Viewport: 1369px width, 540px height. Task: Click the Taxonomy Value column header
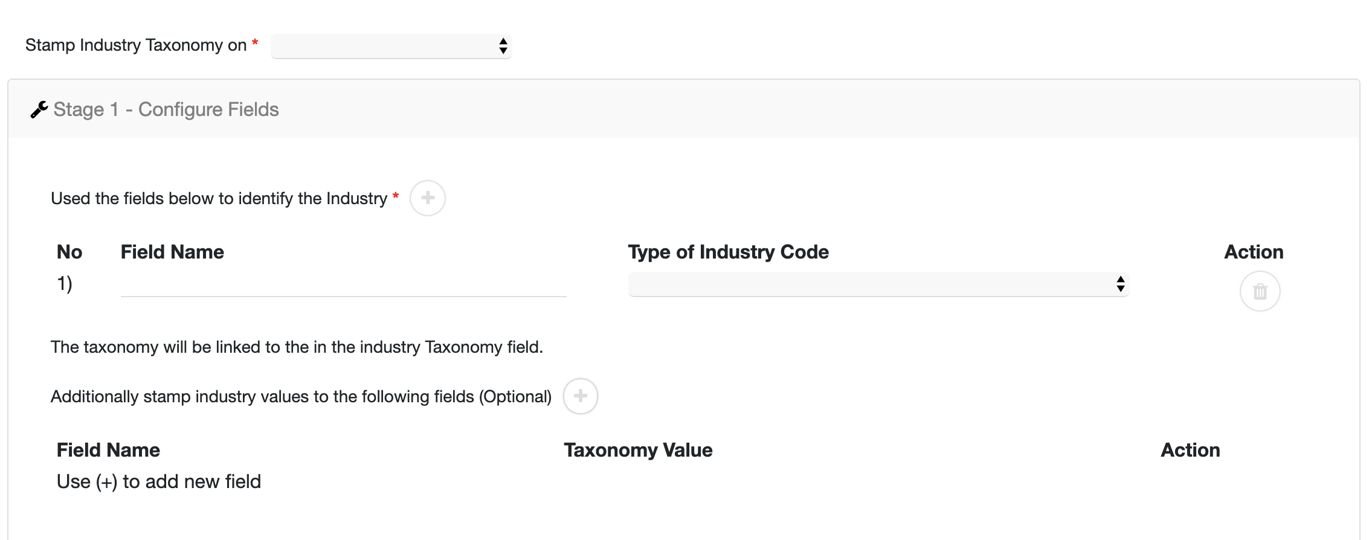pyautogui.click(x=638, y=450)
